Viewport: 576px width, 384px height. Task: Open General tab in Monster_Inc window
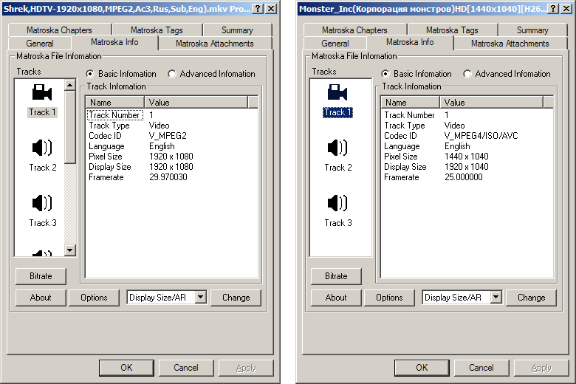point(335,44)
